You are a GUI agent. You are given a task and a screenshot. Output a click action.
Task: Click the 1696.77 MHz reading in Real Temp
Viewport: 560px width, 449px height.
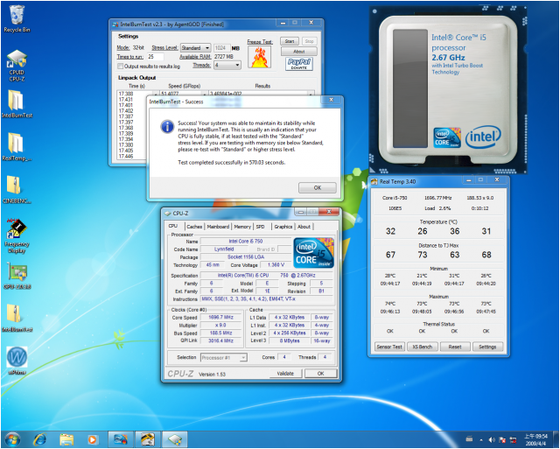437,198
